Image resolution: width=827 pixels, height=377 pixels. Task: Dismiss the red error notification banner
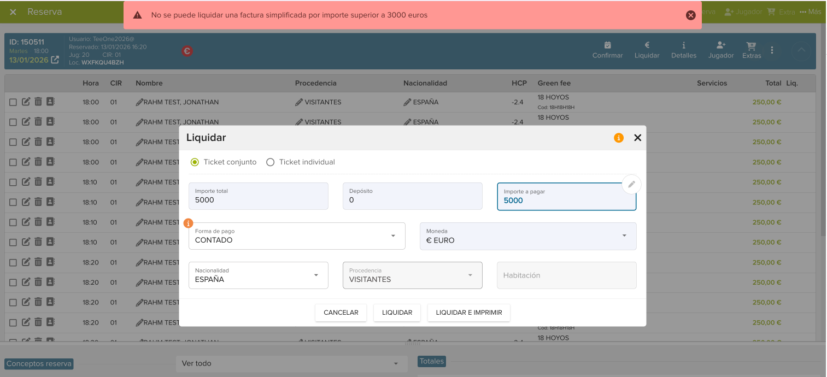pyautogui.click(x=690, y=15)
